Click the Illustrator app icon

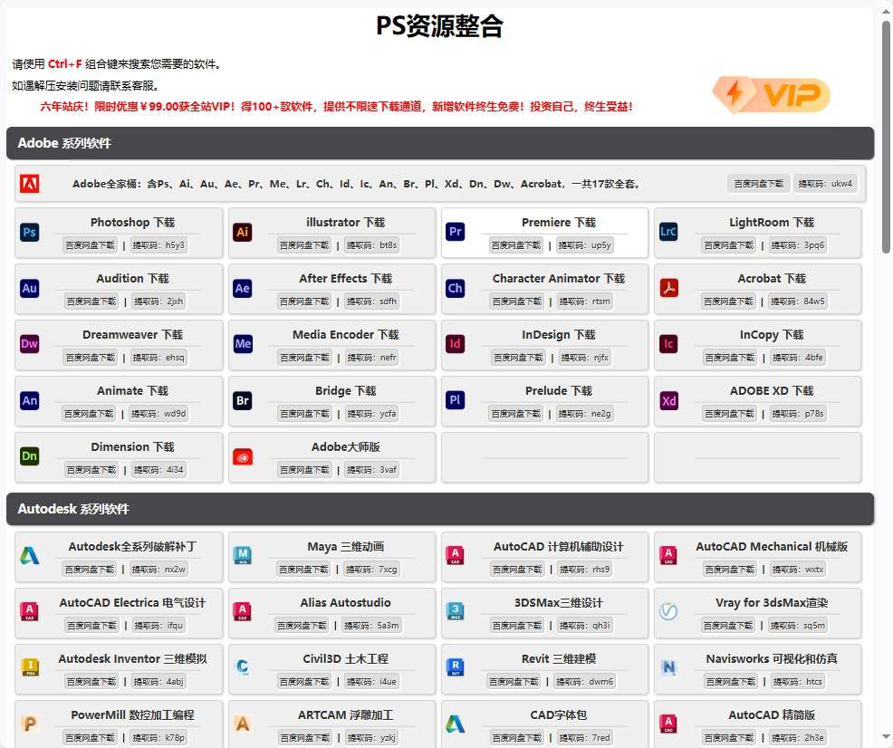click(x=243, y=233)
